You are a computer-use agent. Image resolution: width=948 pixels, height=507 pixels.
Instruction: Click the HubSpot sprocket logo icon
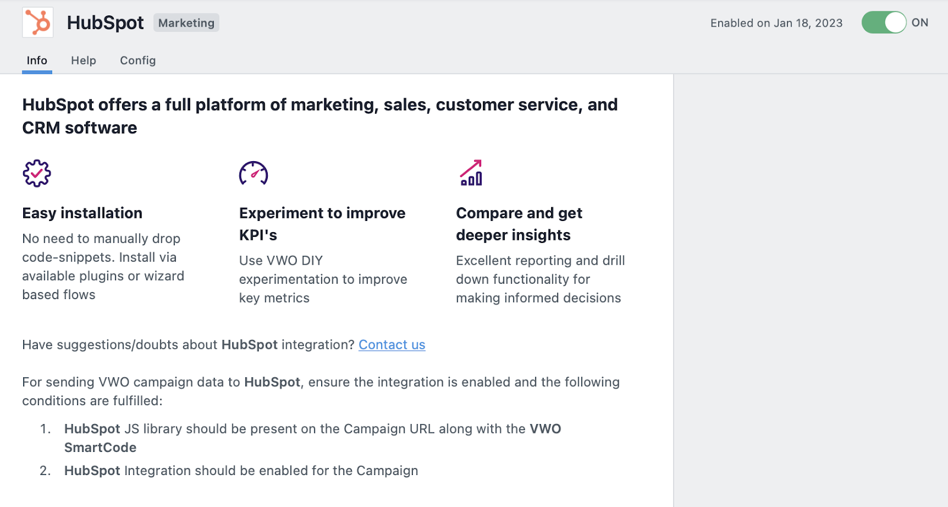click(38, 23)
